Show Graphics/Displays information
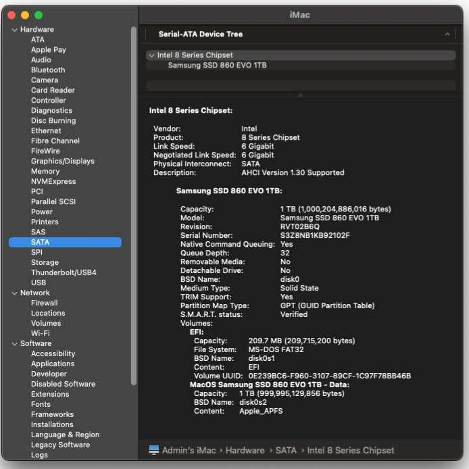The height and width of the screenshot is (469, 469). tap(63, 162)
